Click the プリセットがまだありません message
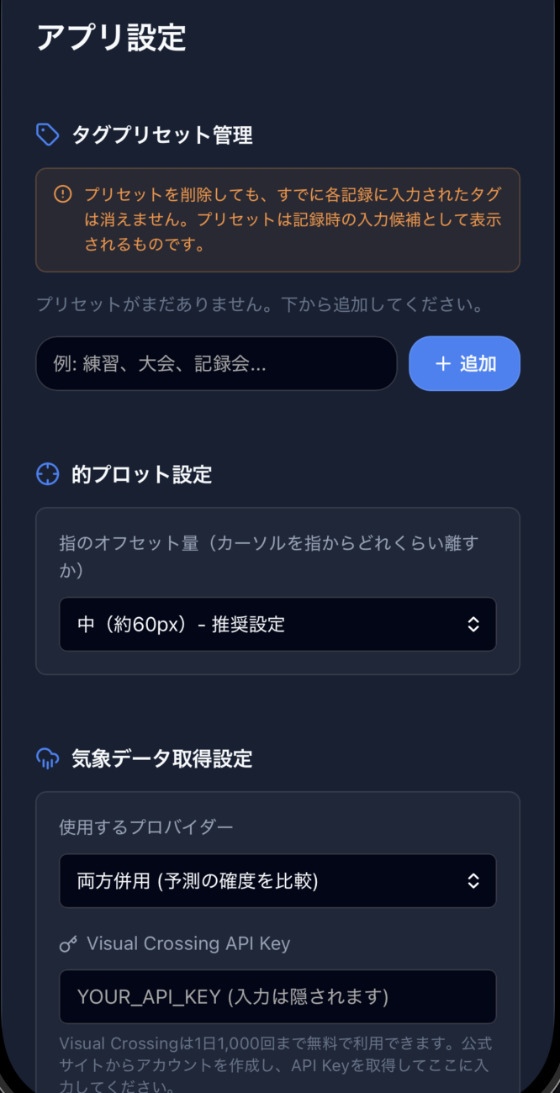Screen dimensions: 560x1093 260,304
